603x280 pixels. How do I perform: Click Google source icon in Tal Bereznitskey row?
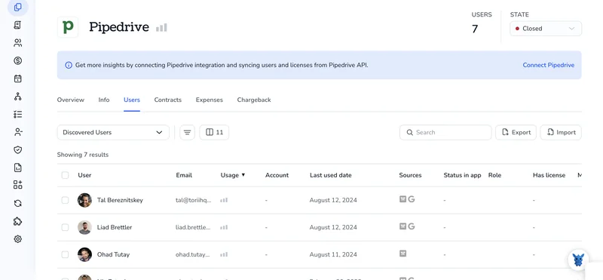(411, 199)
